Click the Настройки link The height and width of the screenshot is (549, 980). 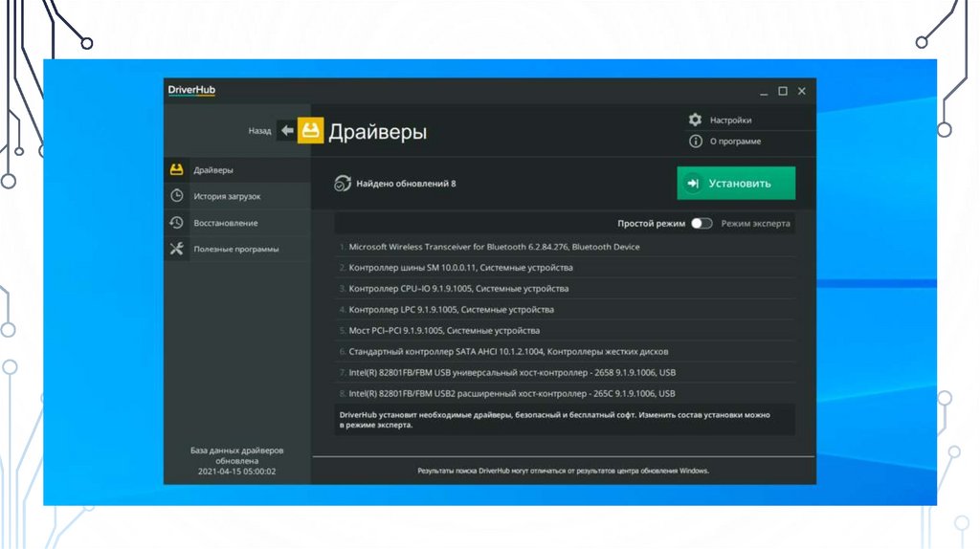(730, 120)
